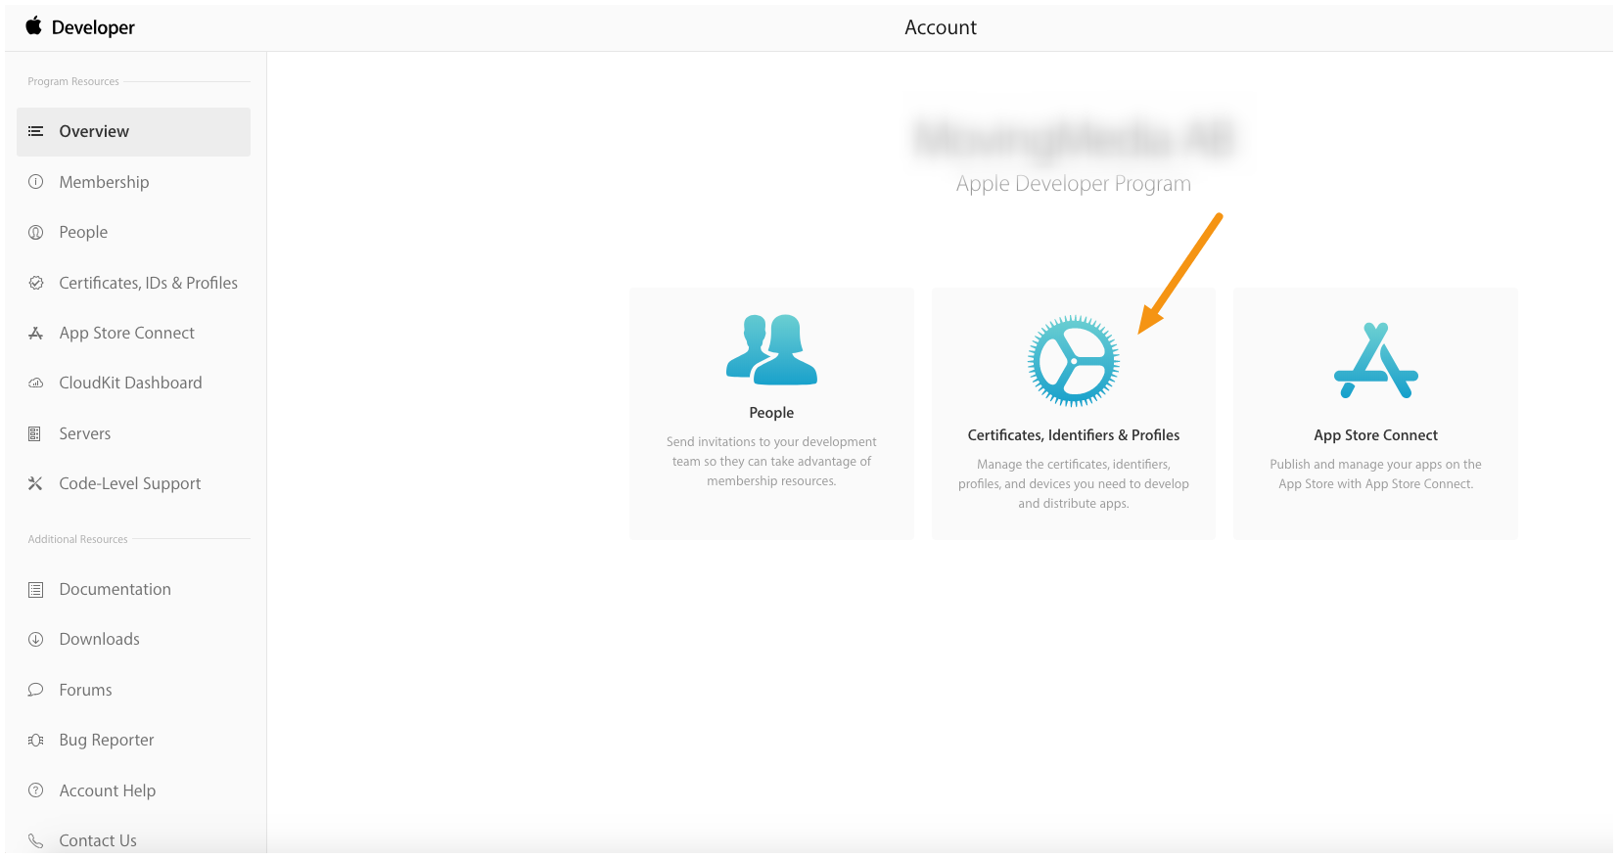Open Downloads page
Screen dimensions: 1618x858
click(x=99, y=639)
